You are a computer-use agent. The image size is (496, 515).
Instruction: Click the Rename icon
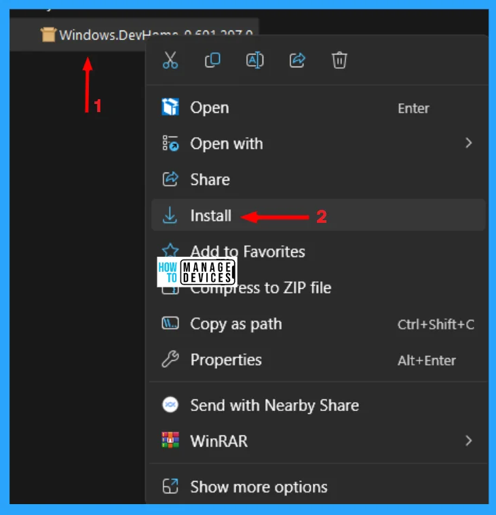click(x=255, y=60)
